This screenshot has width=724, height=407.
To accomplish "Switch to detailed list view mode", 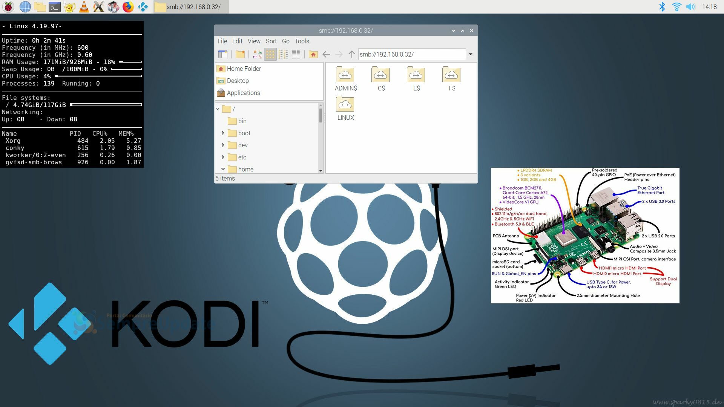I will [296, 54].
